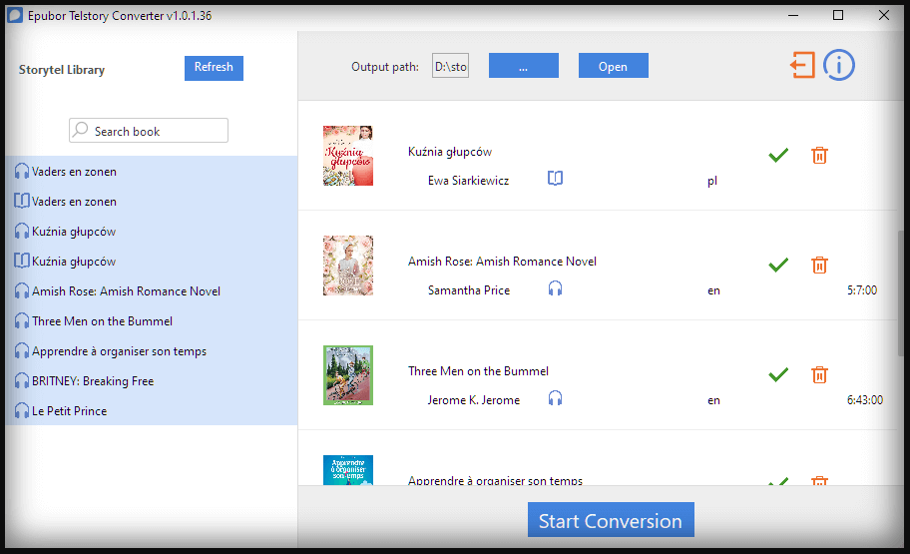
Task: Click headphone icon beside BRITNEY: Breaking Free
Action: [22, 381]
